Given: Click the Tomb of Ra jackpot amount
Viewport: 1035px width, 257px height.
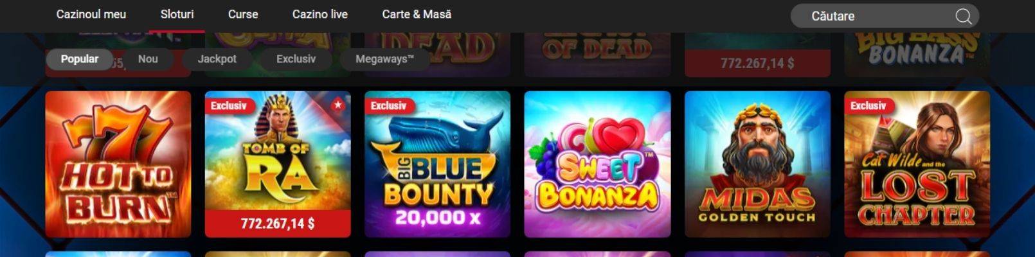Looking at the screenshot, I should pos(278,224).
